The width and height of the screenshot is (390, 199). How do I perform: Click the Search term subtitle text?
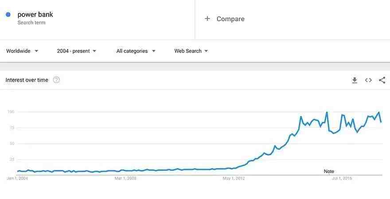31,23
